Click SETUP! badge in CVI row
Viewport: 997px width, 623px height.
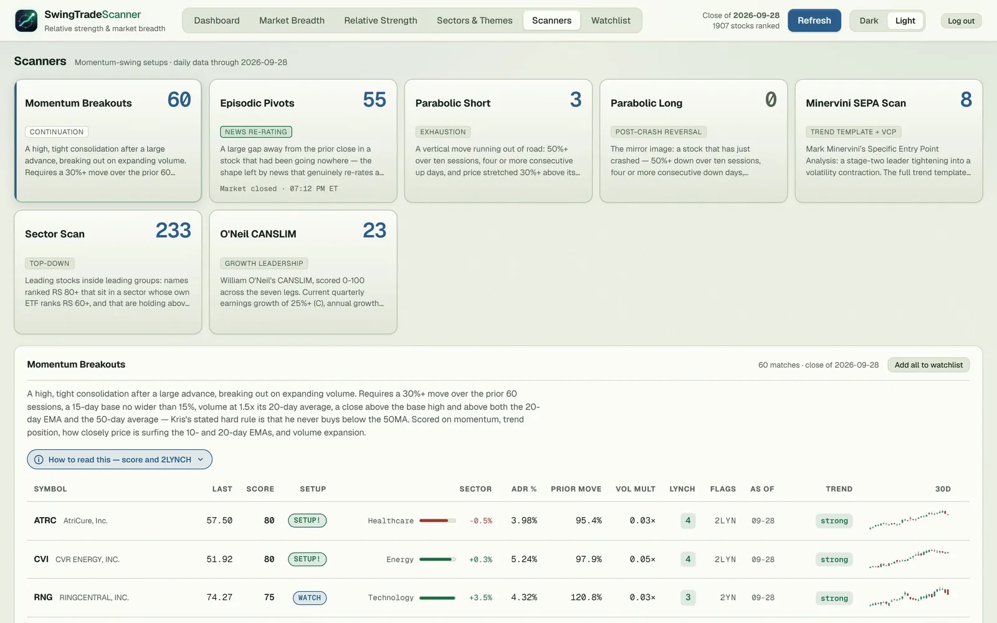pyautogui.click(x=307, y=559)
